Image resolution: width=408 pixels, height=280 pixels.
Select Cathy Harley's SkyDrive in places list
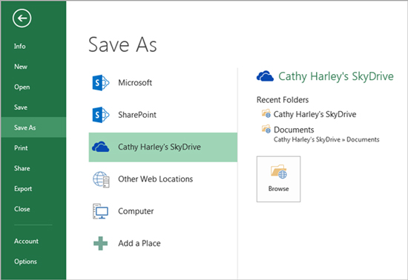163,147
